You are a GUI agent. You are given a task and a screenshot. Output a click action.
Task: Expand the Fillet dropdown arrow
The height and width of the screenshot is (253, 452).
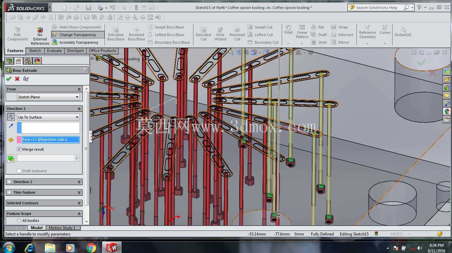[x=288, y=43]
